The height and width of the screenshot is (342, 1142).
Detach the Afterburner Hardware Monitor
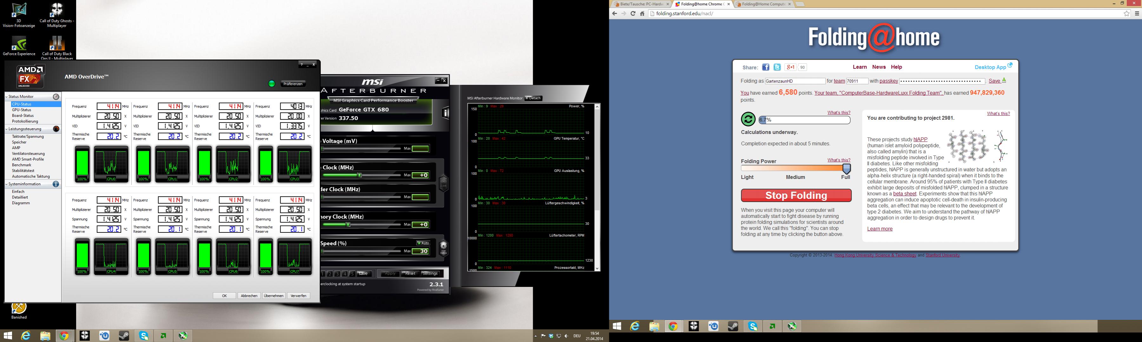(x=533, y=98)
